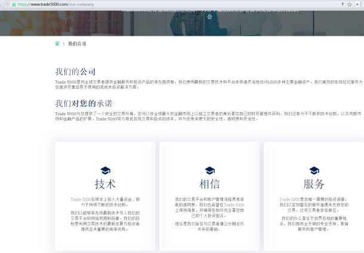Click 我们的办公室位于世界各地 text in 服务 card

[314, 224]
